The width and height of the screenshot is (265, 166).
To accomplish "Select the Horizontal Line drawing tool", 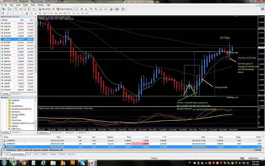I will [x=18, y=13].
